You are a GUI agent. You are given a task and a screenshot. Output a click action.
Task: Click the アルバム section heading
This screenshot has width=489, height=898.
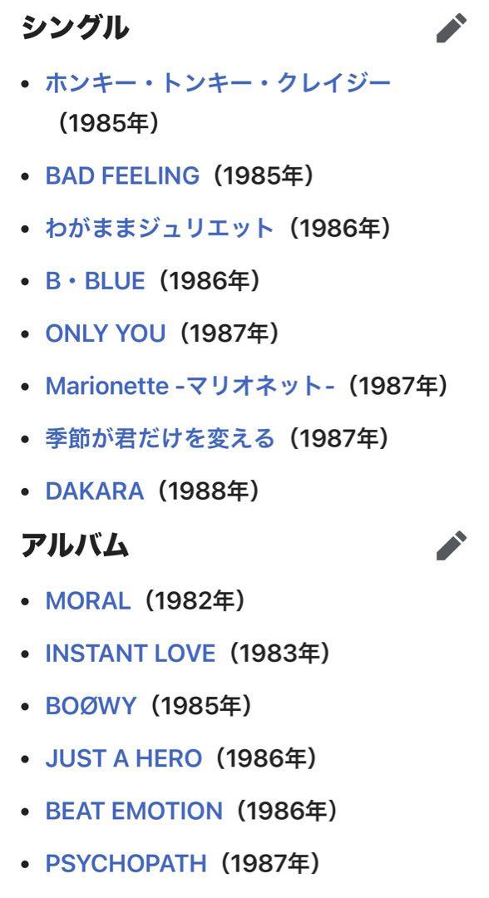coord(75,545)
